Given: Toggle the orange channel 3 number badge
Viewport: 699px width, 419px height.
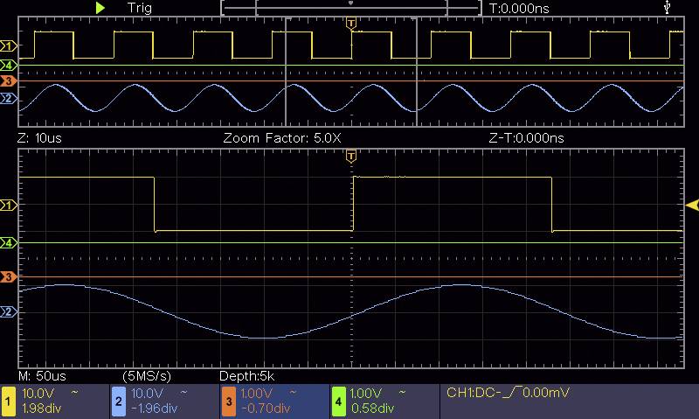Looking at the screenshot, I should coord(228,401).
